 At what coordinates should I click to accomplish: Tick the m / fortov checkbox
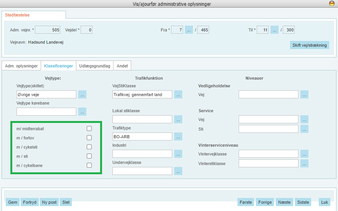click(x=89, y=138)
